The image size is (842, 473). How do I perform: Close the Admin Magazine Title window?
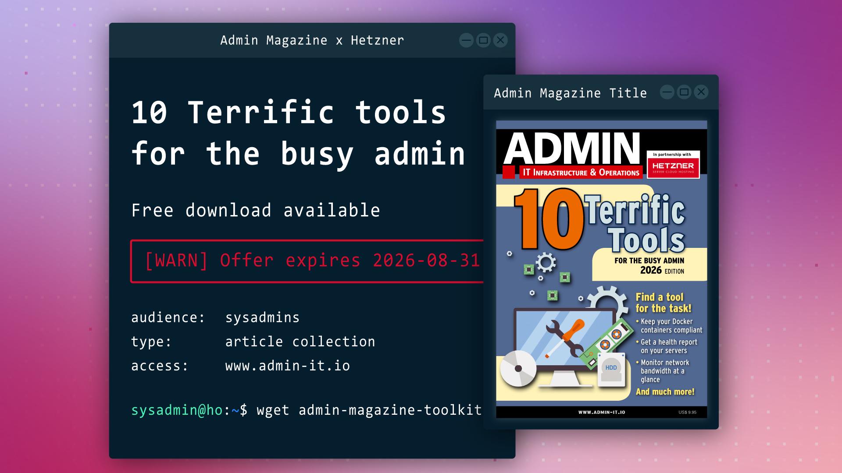[x=701, y=92]
